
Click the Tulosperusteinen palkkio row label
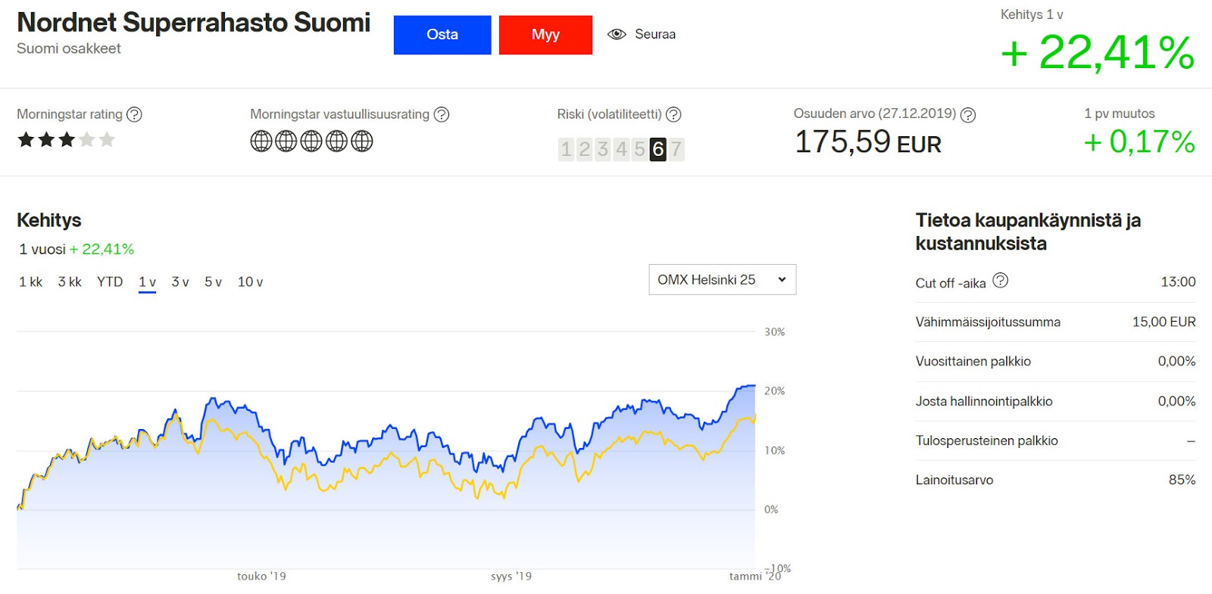(x=986, y=440)
